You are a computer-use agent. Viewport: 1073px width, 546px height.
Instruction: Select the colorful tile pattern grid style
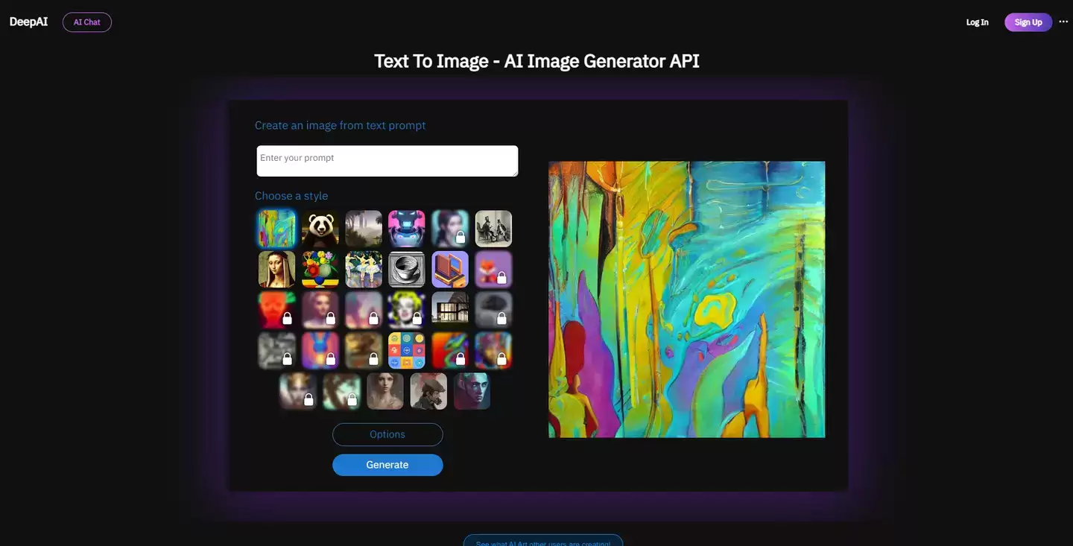(x=407, y=350)
